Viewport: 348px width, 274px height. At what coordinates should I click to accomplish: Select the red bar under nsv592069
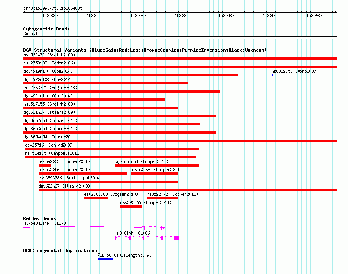[131, 206]
